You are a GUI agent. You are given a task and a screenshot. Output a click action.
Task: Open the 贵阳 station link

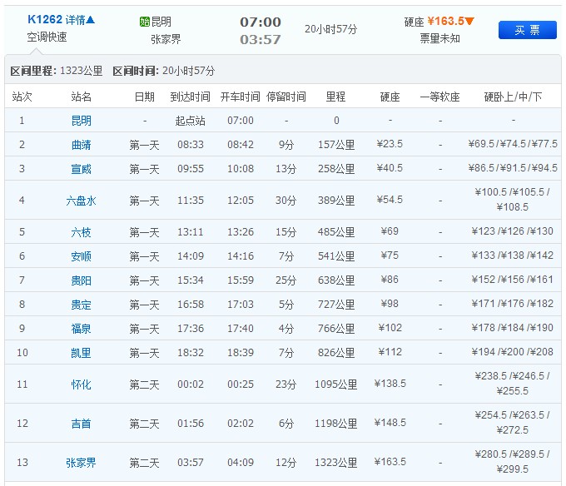click(x=82, y=280)
